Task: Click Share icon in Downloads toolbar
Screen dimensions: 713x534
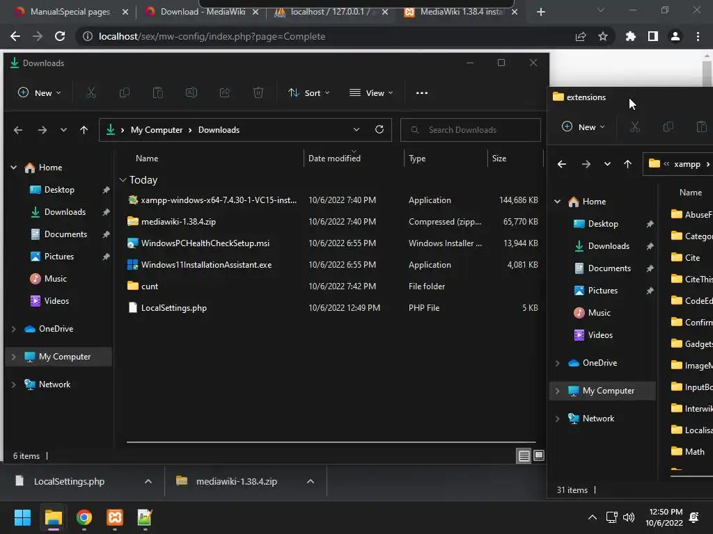Action: (225, 92)
